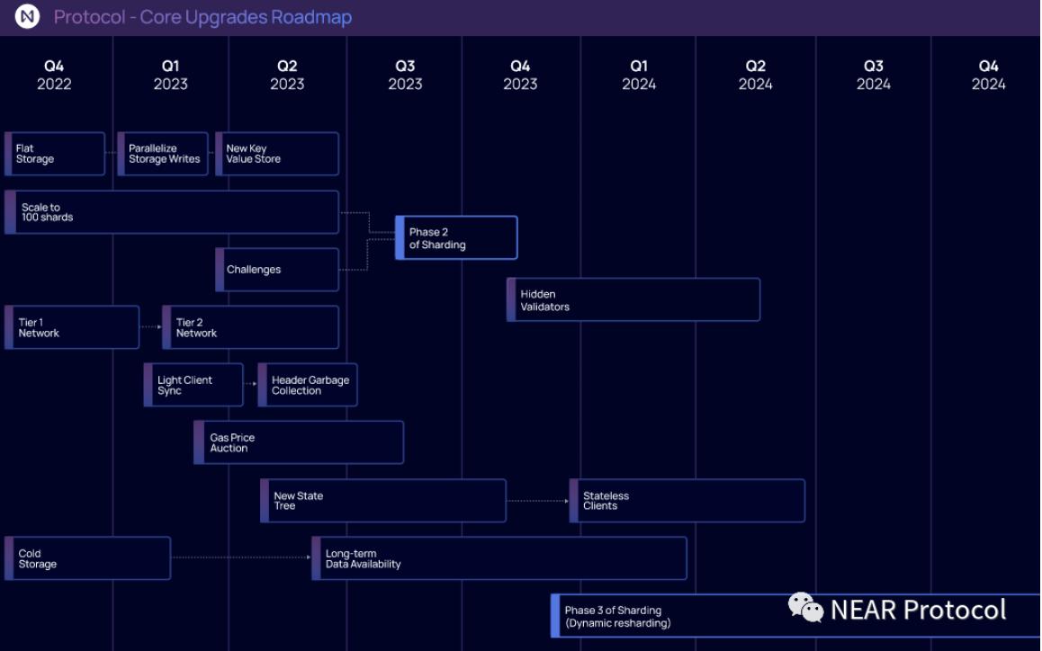Image resolution: width=1042 pixels, height=651 pixels.
Task: Open the Stateless Clients block
Action: pos(687,501)
